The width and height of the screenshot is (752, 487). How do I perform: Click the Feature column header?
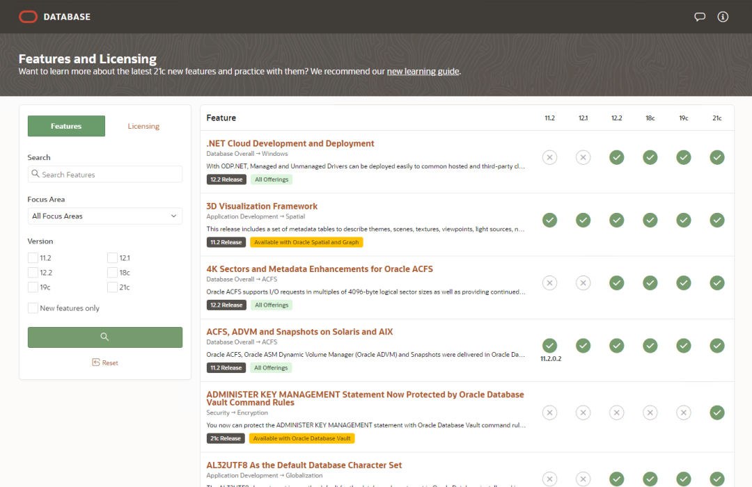221,118
